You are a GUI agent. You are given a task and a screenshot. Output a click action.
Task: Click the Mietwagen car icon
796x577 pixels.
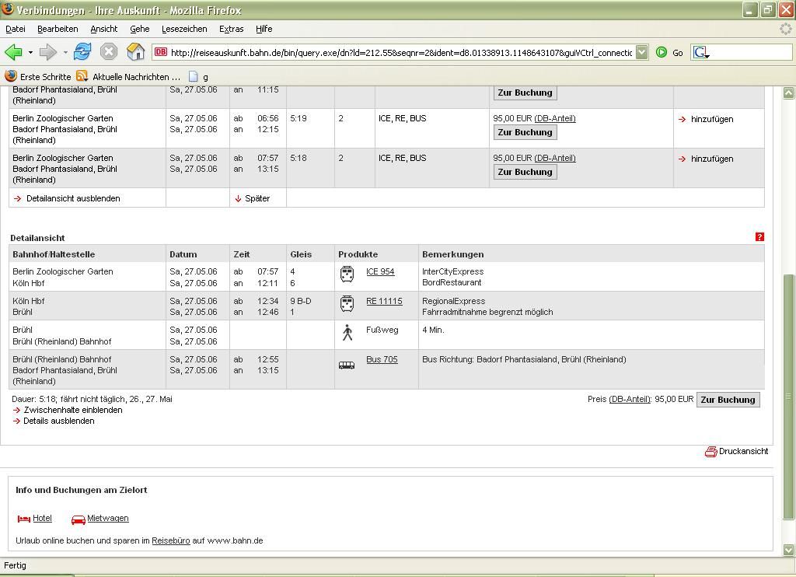pyautogui.click(x=79, y=519)
